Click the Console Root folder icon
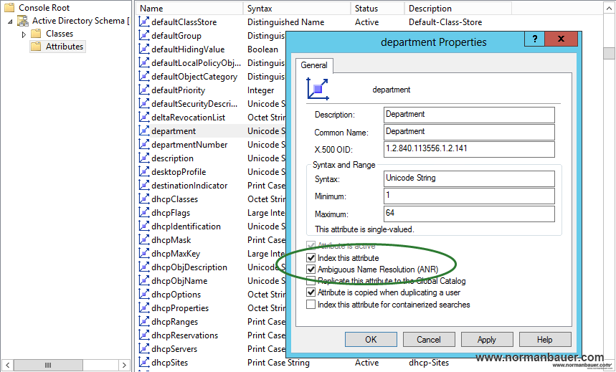This screenshot has width=616, height=372. 9,7
